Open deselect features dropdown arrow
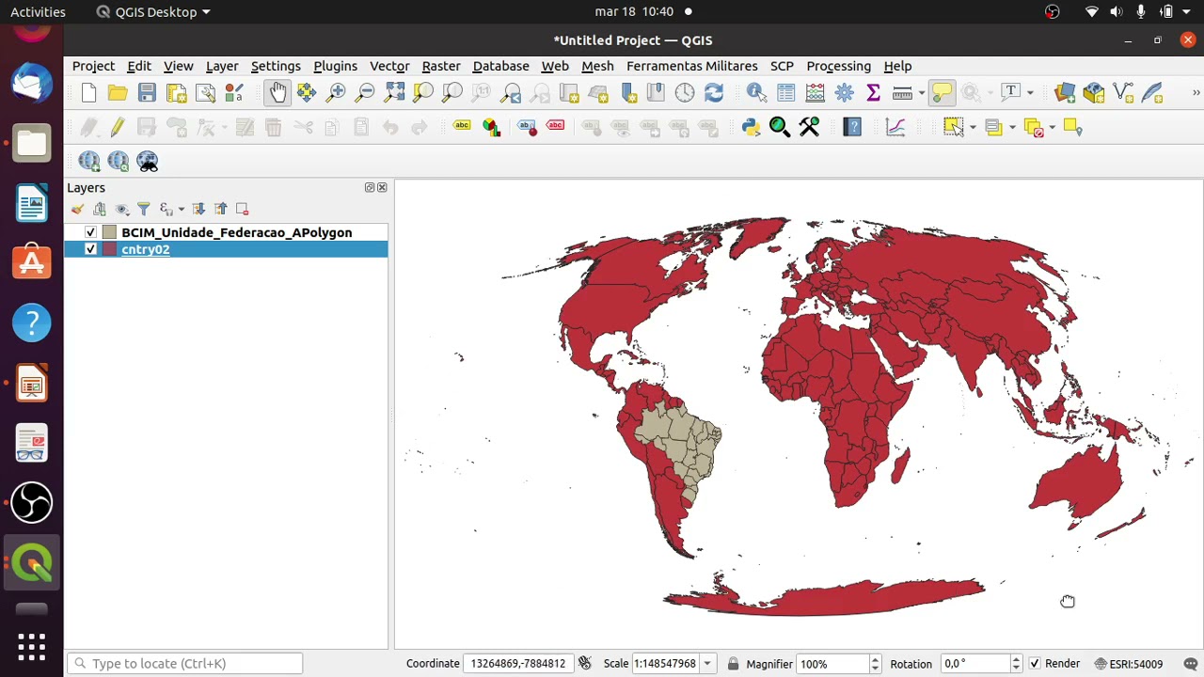The width and height of the screenshot is (1204, 677). pyautogui.click(x=1052, y=127)
